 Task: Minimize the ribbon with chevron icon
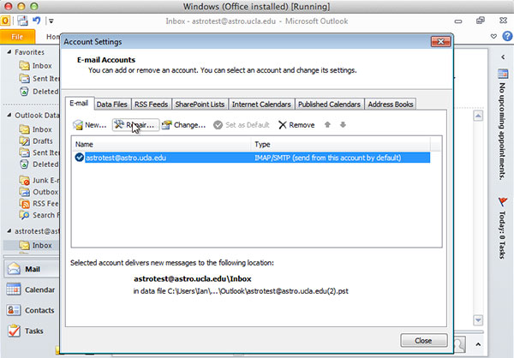click(493, 36)
